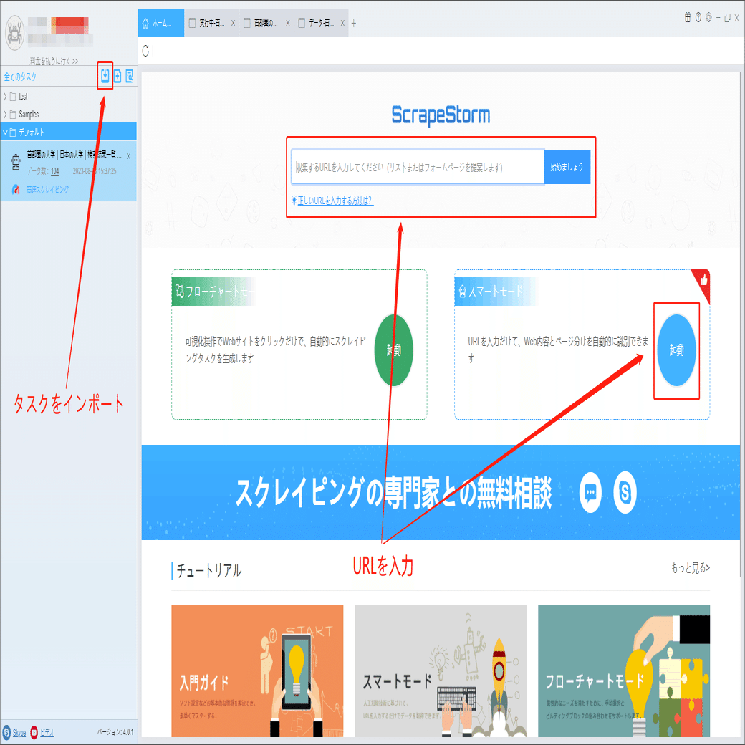745x745 pixels.
Task: Open 正しいURLを入力する方法は link
Action: point(335,201)
